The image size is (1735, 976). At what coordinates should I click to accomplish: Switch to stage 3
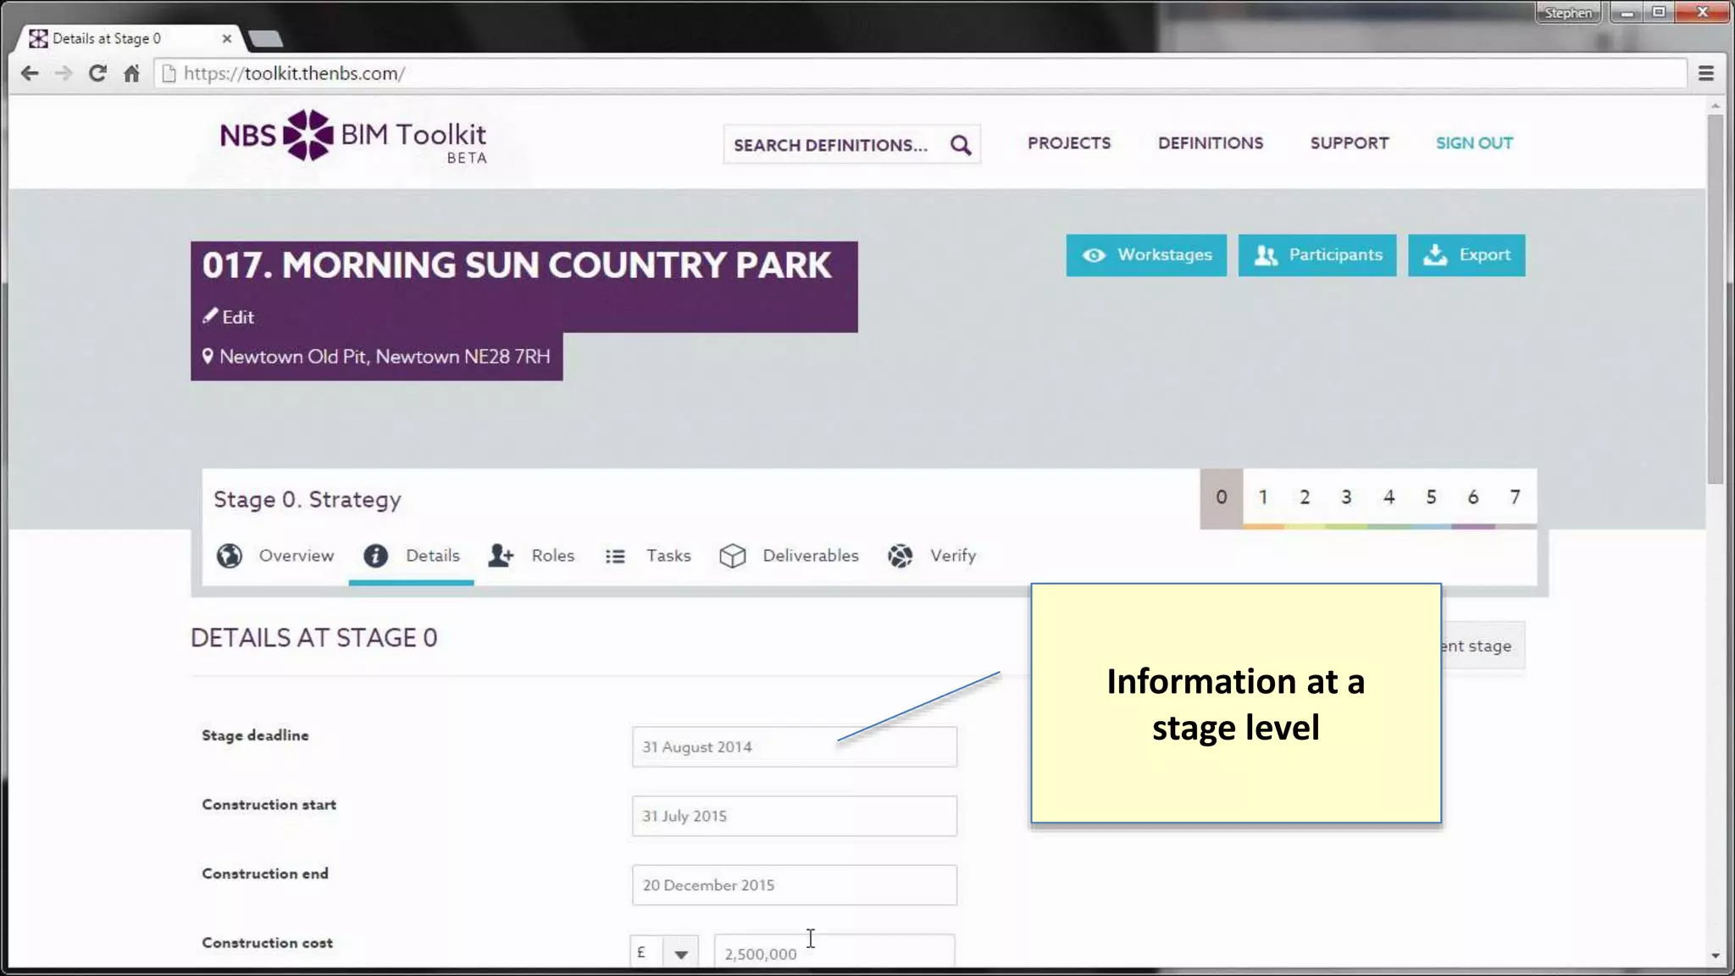tap(1346, 497)
